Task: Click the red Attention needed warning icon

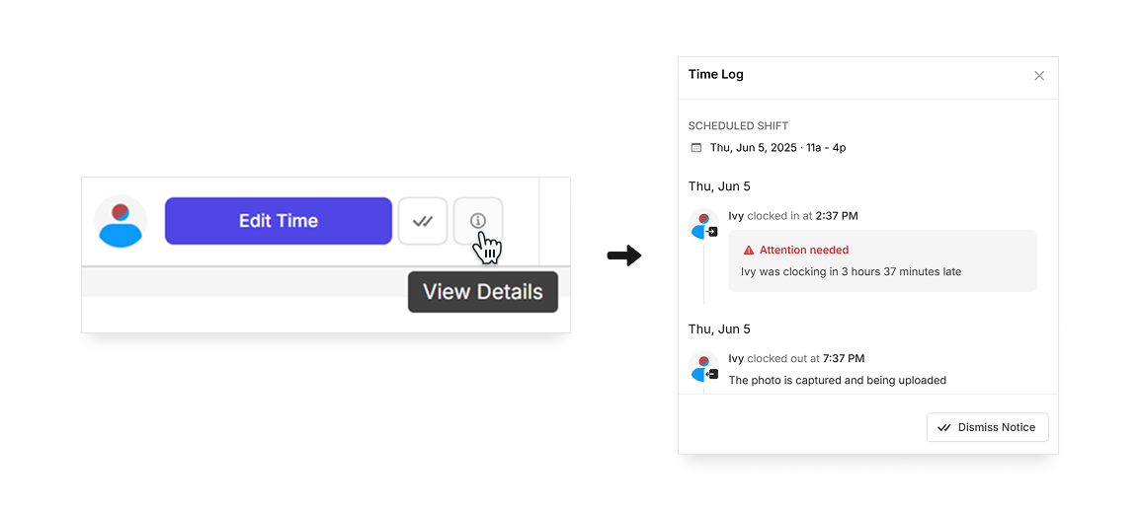Action: coord(749,251)
